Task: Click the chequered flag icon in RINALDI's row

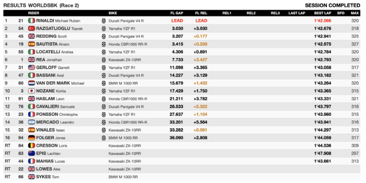Action: pyautogui.click(x=104, y=21)
